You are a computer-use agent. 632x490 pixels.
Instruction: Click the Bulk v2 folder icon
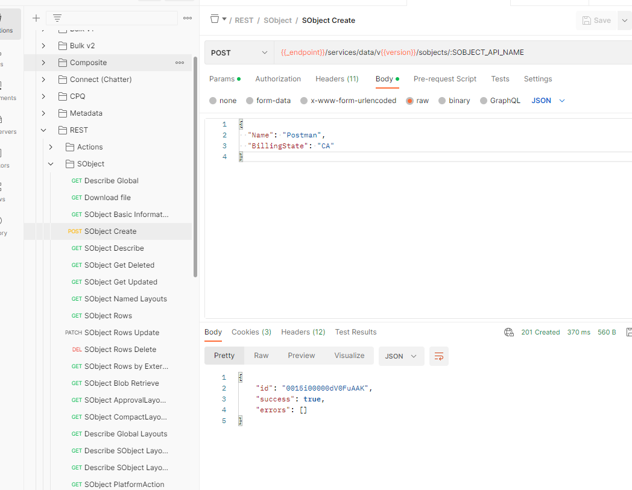(x=63, y=46)
